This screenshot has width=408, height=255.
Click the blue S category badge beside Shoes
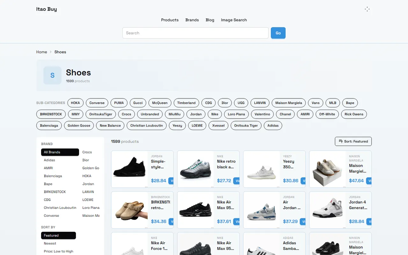click(x=52, y=75)
